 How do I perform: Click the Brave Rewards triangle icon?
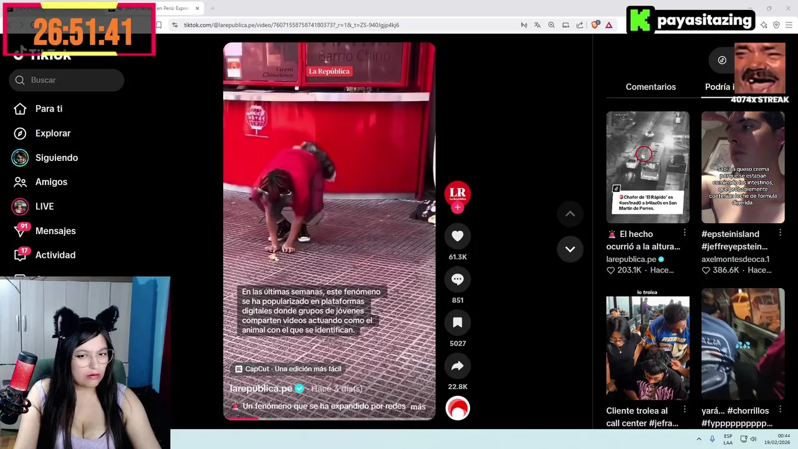point(608,25)
